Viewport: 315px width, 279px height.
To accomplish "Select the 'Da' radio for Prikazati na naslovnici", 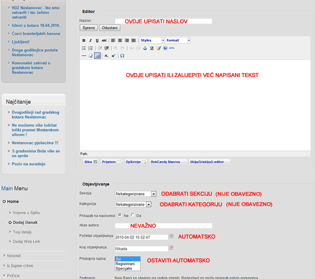I will coord(132,215).
